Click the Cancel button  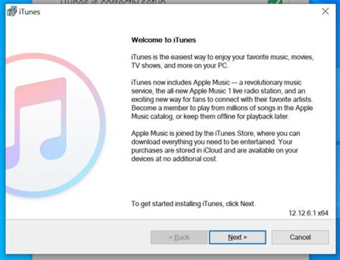[300, 237]
